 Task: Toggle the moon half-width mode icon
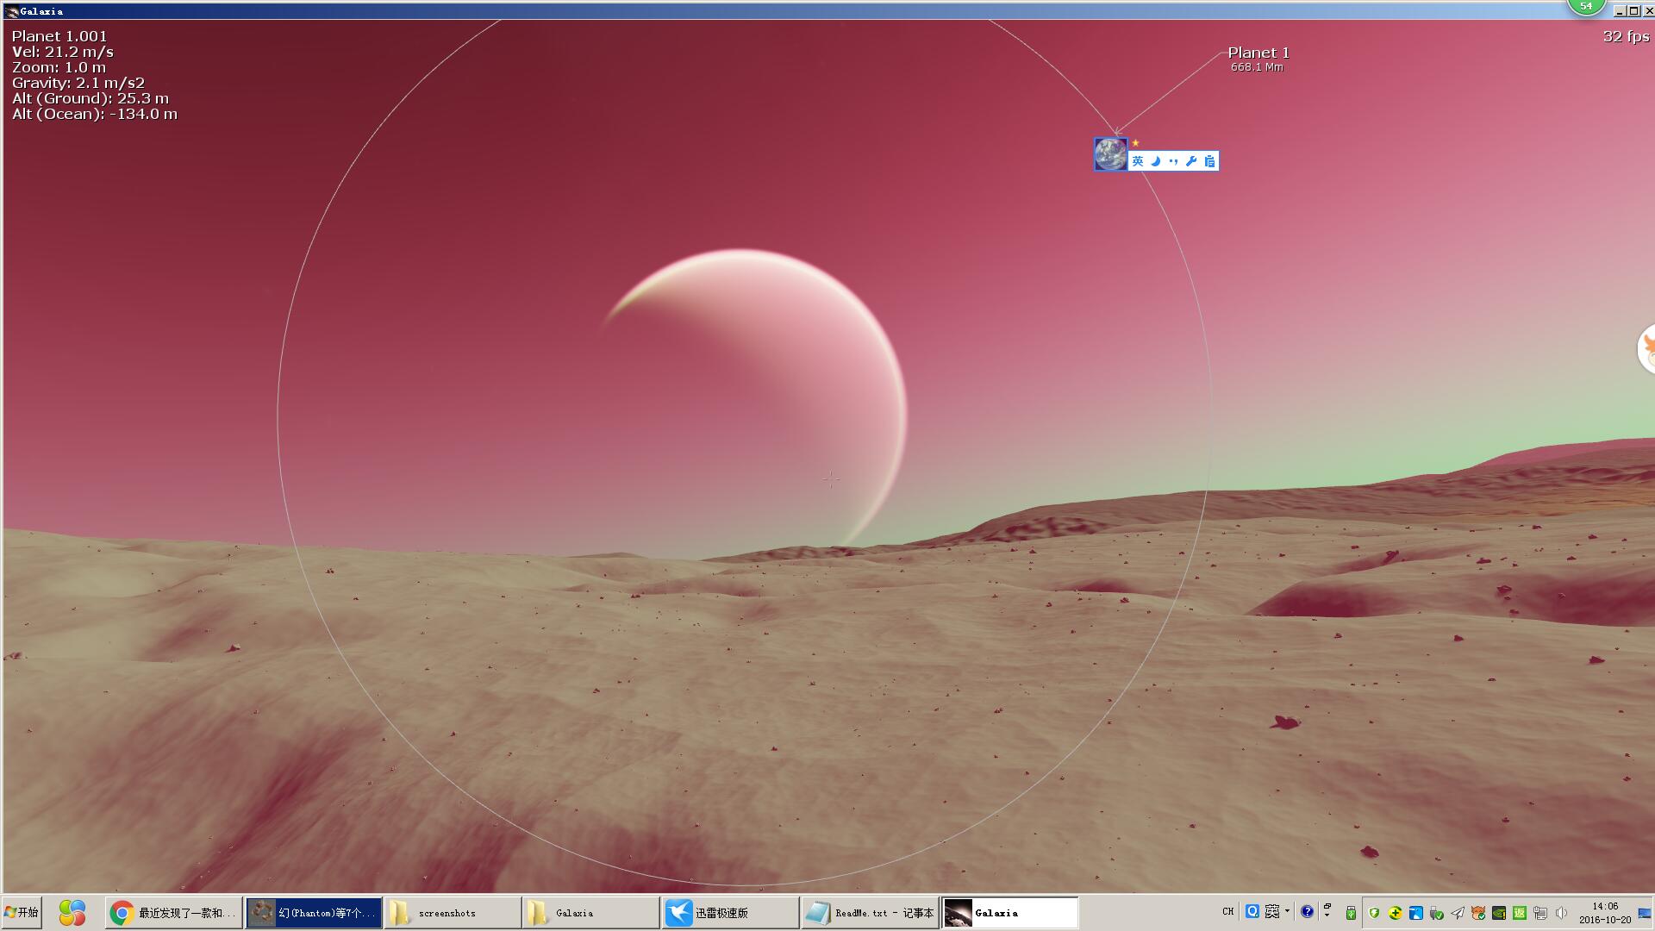tap(1156, 161)
